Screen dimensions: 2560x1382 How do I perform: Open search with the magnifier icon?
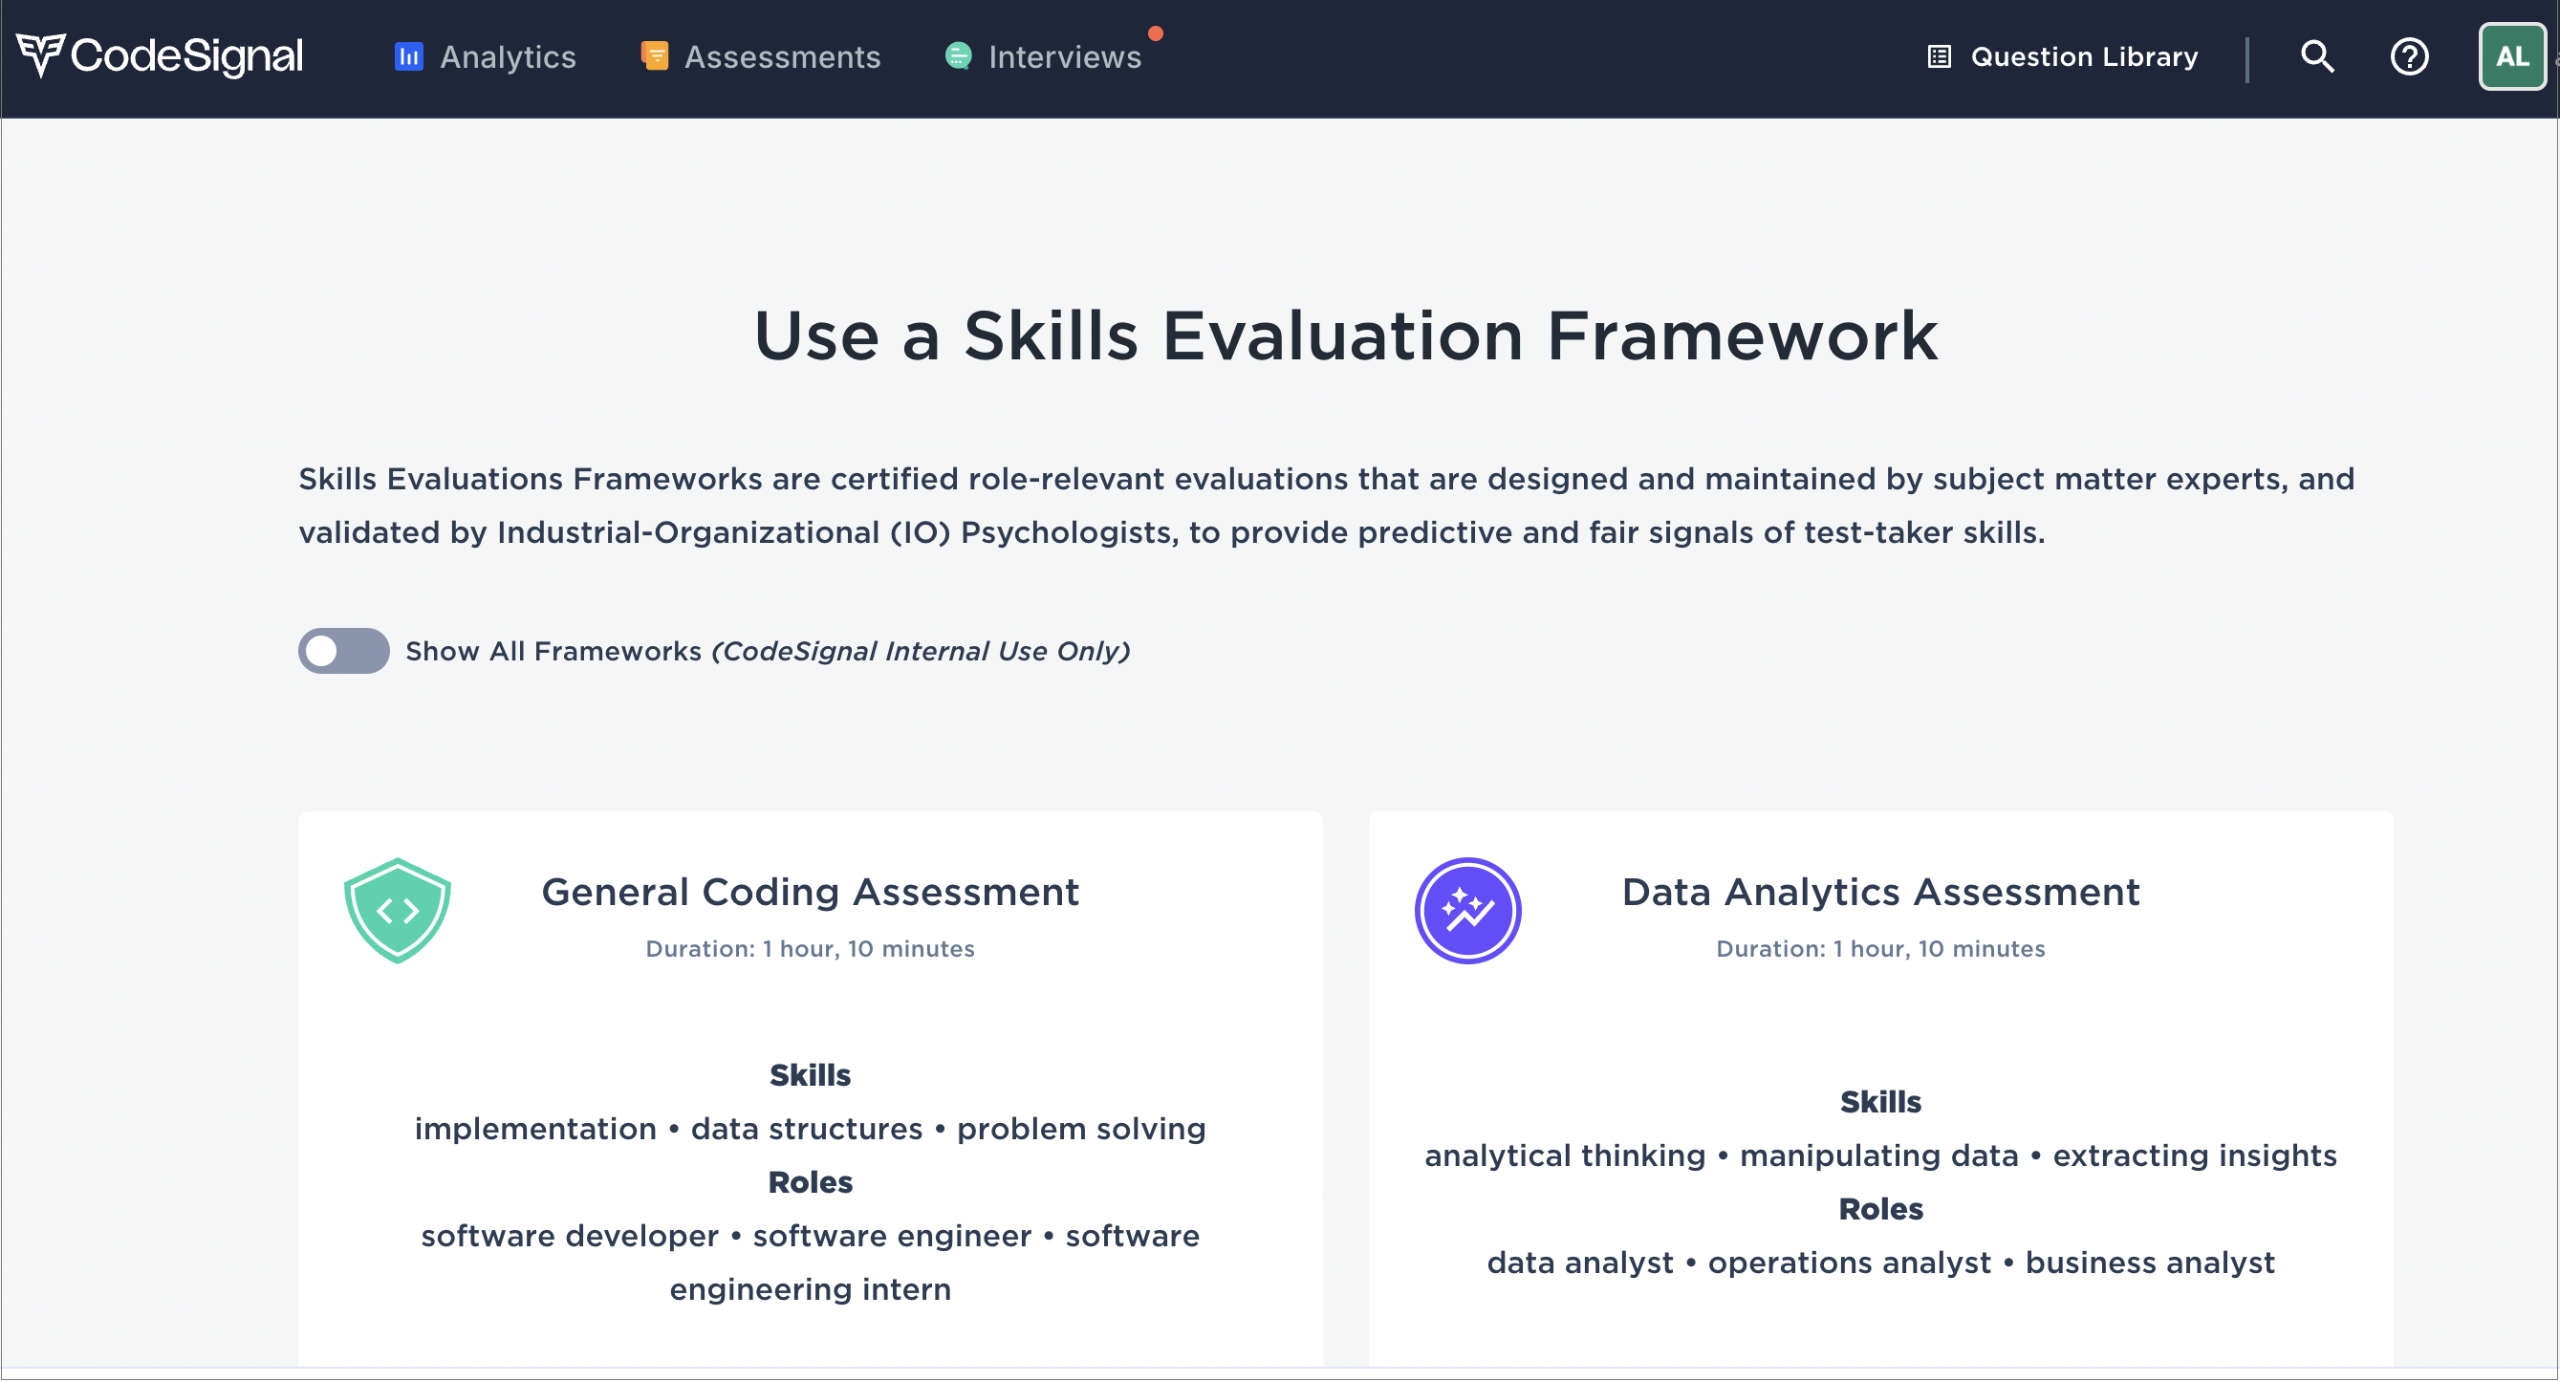(2316, 56)
